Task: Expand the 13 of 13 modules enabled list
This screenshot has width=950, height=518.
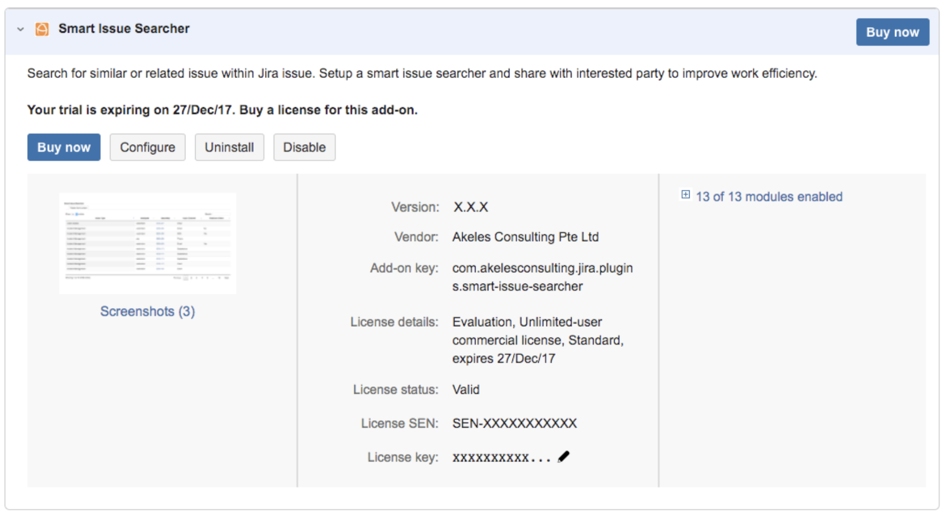Action: coord(769,196)
